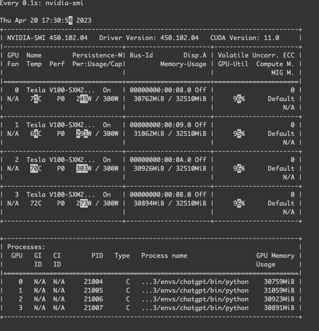Click the 'GPU Memory' column header
The height and width of the screenshot is (331, 319).
click(x=275, y=256)
